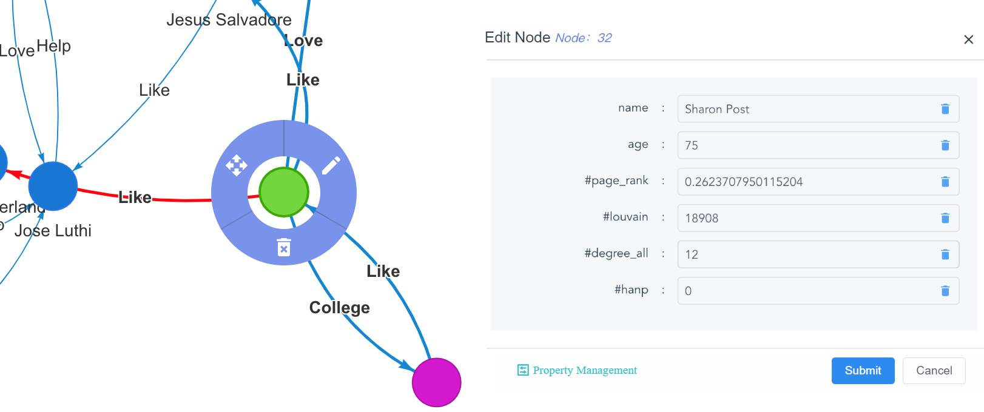Select the magenta node at bottom
The width and height of the screenshot is (984, 412).
tap(436, 382)
